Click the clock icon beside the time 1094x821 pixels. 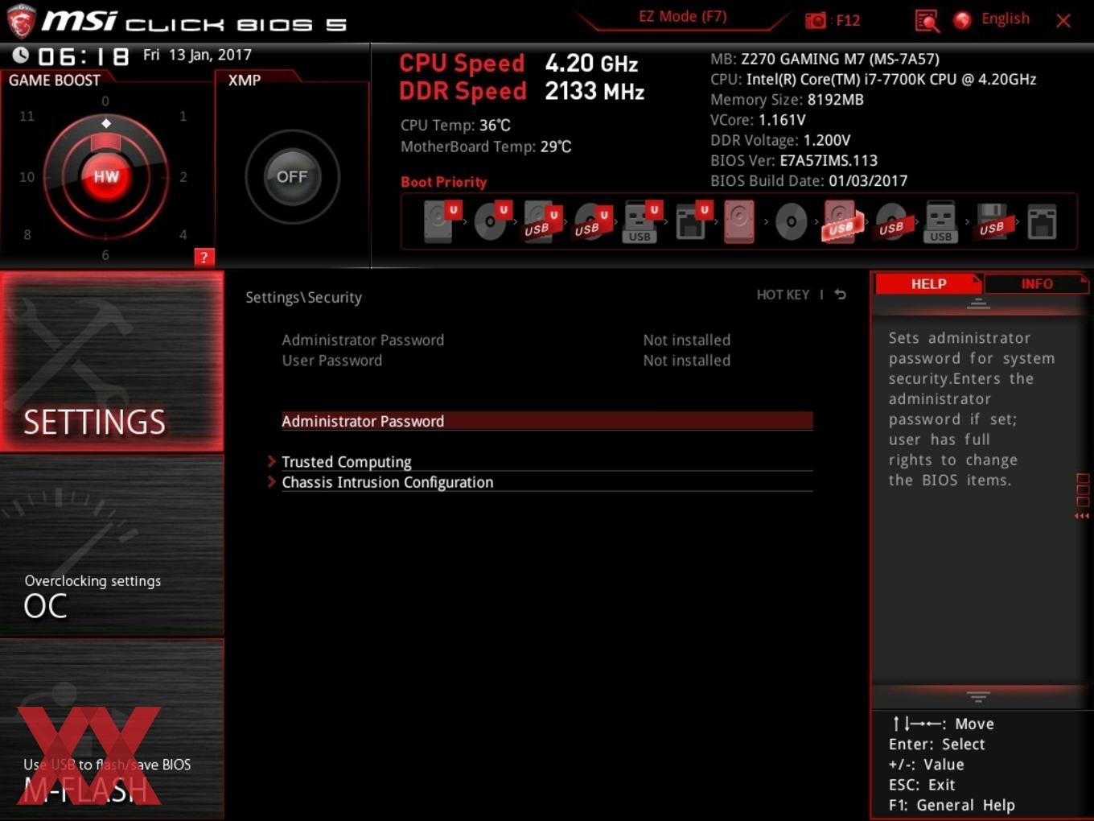pos(21,55)
